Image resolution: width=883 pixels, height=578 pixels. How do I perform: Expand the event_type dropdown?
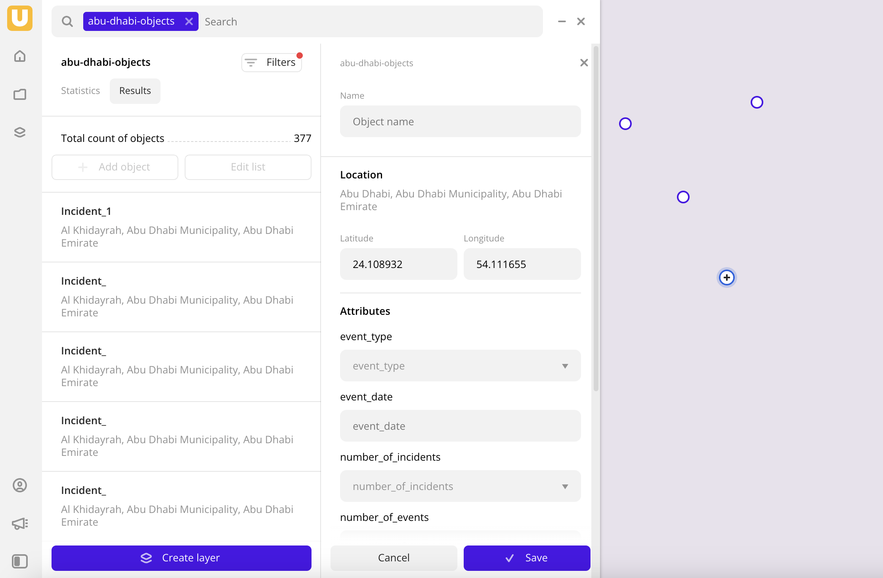(461, 366)
